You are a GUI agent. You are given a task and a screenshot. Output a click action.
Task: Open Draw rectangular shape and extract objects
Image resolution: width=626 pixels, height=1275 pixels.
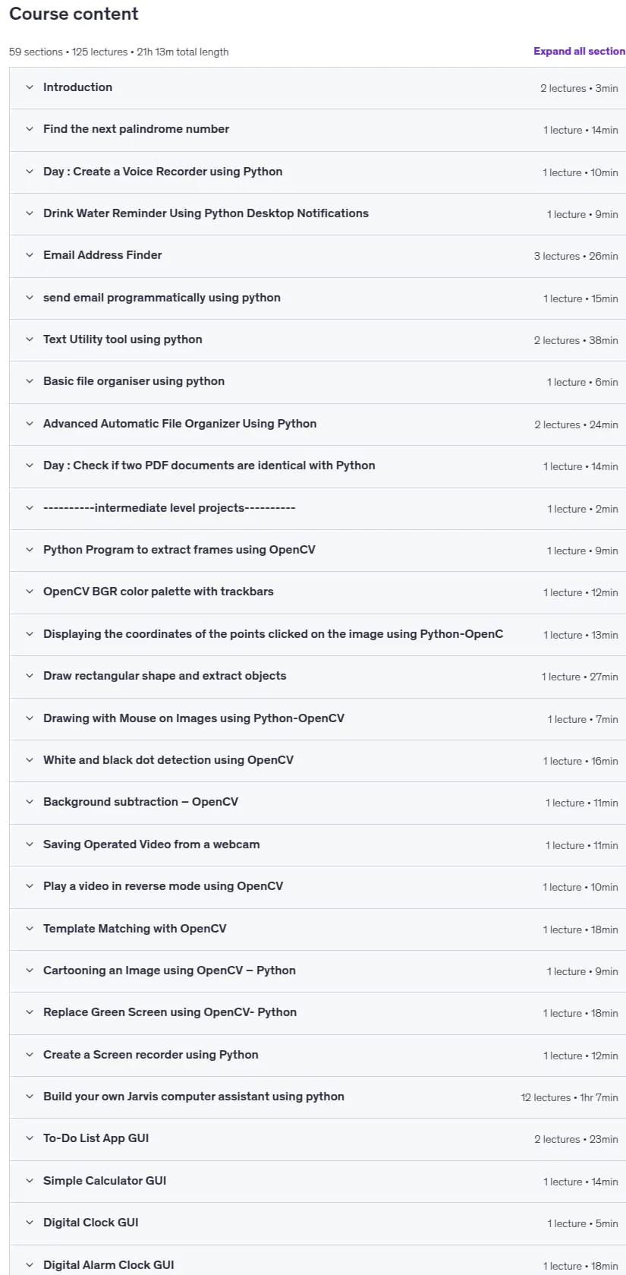pos(317,676)
